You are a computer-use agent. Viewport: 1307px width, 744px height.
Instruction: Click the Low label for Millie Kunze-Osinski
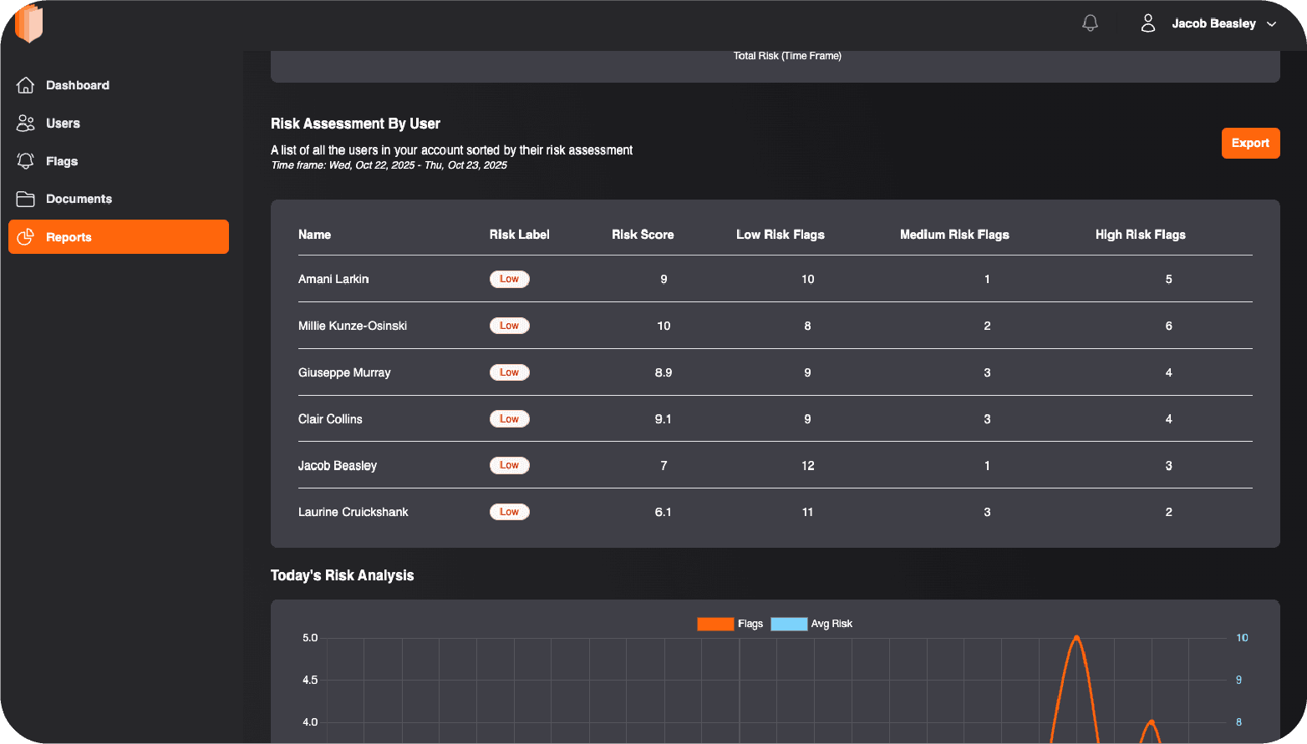[x=509, y=326]
